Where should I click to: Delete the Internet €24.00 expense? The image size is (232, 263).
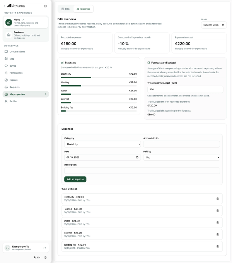pos(218,234)
